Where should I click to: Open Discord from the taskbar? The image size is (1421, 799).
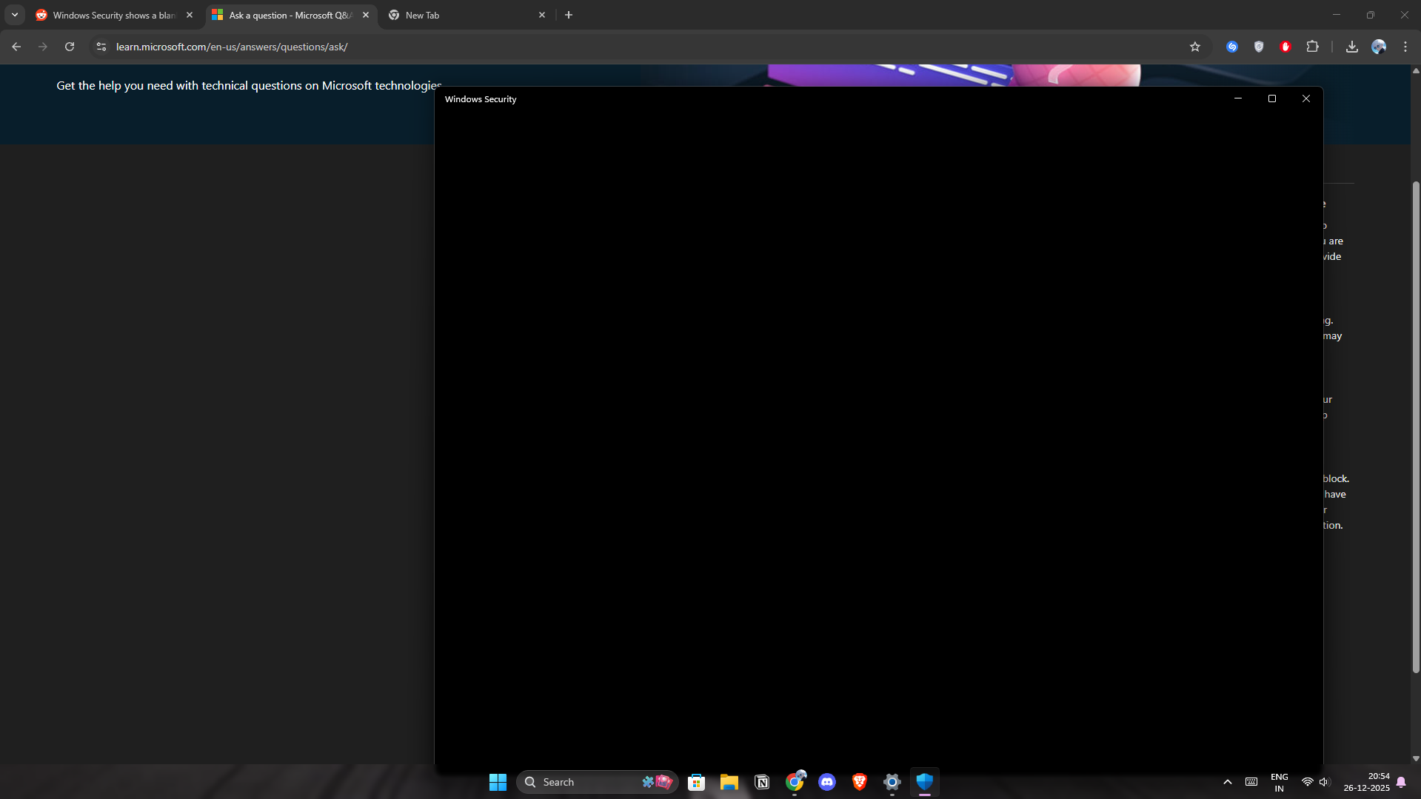tap(827, 782)
